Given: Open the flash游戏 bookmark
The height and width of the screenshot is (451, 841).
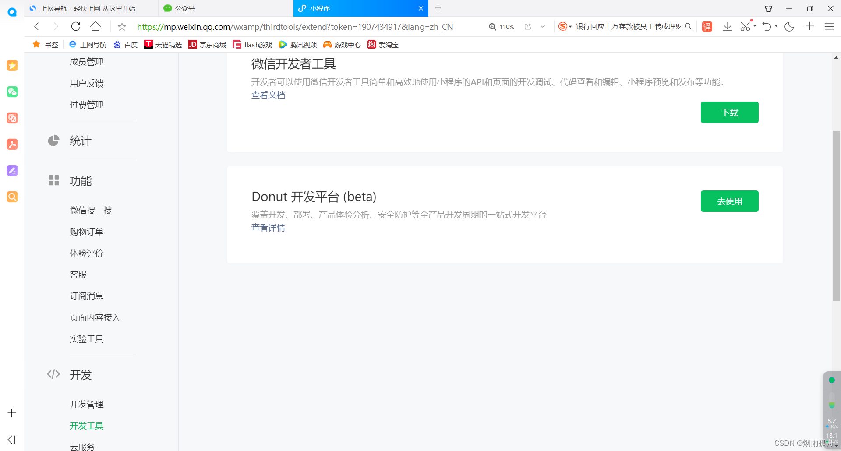Looking at the screenshot, I should coord(252,45).
